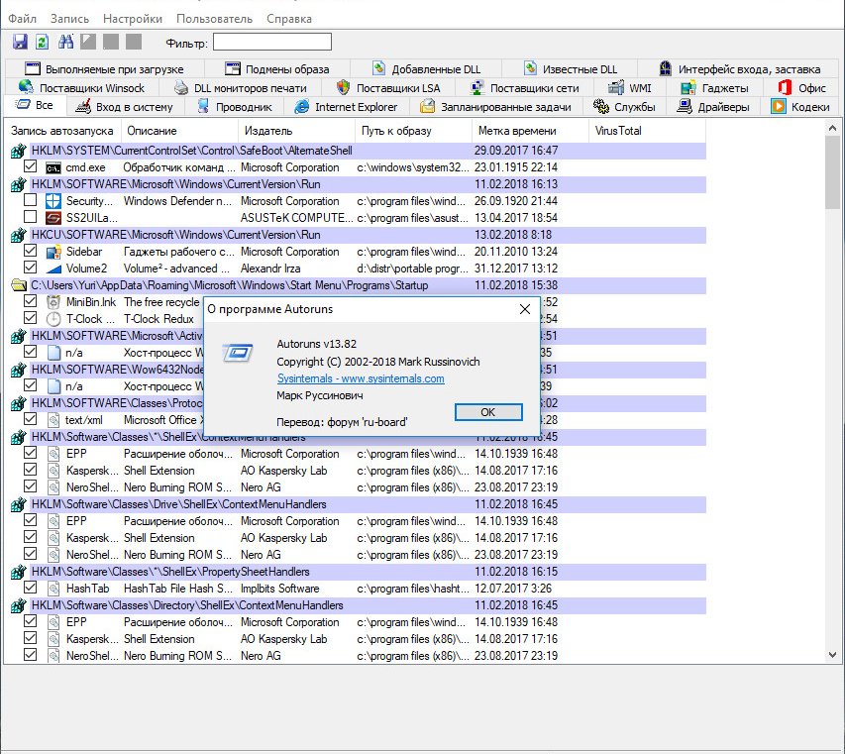Click the Autoruns logo in the About dialog
The width and height of the screenshot is (845, 754).
click(x=238, y=353)
